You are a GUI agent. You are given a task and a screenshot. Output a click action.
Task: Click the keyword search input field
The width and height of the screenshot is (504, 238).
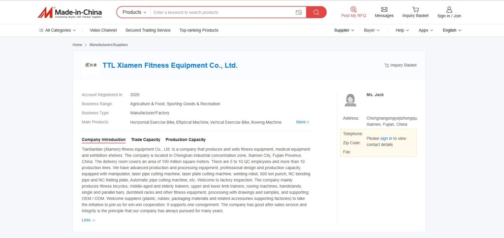(x=223, y=12)
